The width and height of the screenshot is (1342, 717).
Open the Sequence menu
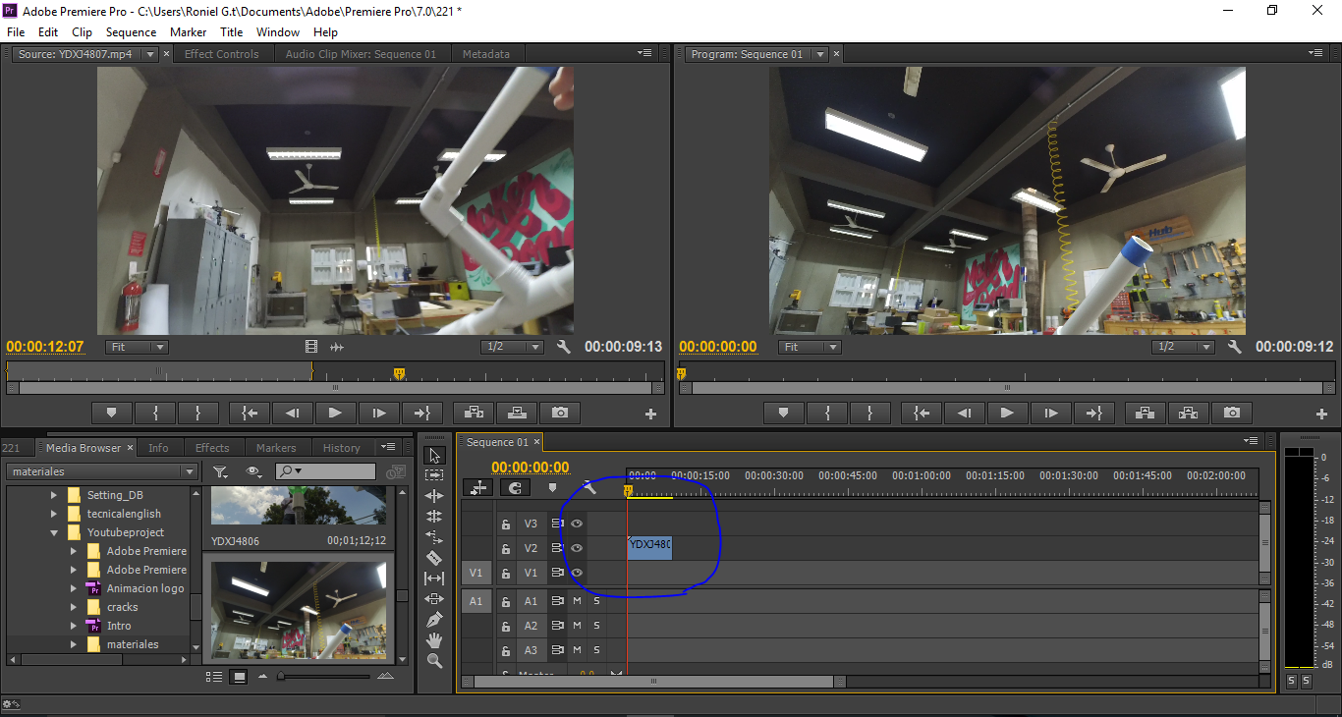click(131, 32)
